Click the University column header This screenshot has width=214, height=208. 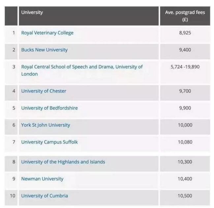click(32, 12)
